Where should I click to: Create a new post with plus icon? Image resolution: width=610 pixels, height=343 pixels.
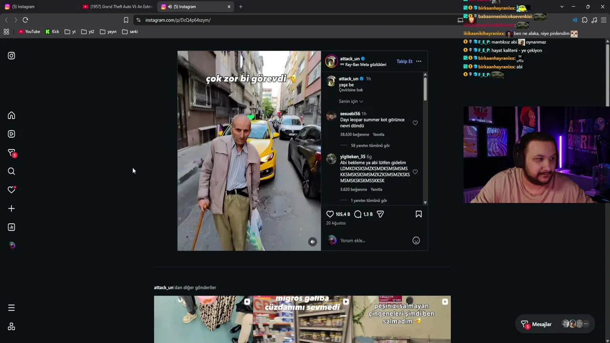(11, 209)
